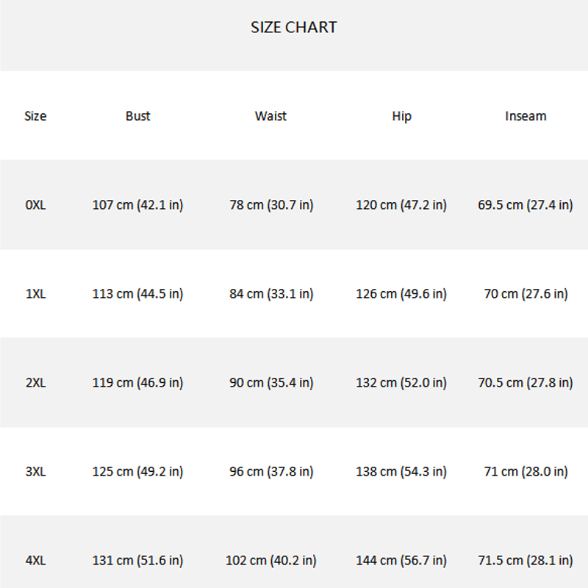Viewport: 588px width, 588px height.
Task: Select the Size column header
Action: point(35,116)
